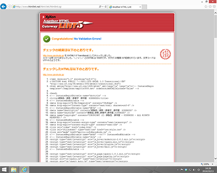Go to the Home page icon
217x173 pixels.
coord(206,7)
